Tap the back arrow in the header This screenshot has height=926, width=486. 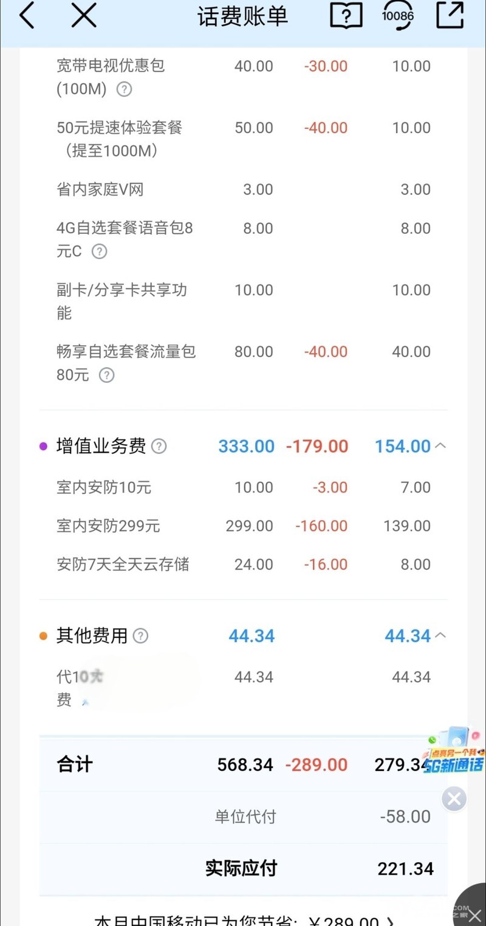point(27,16)
